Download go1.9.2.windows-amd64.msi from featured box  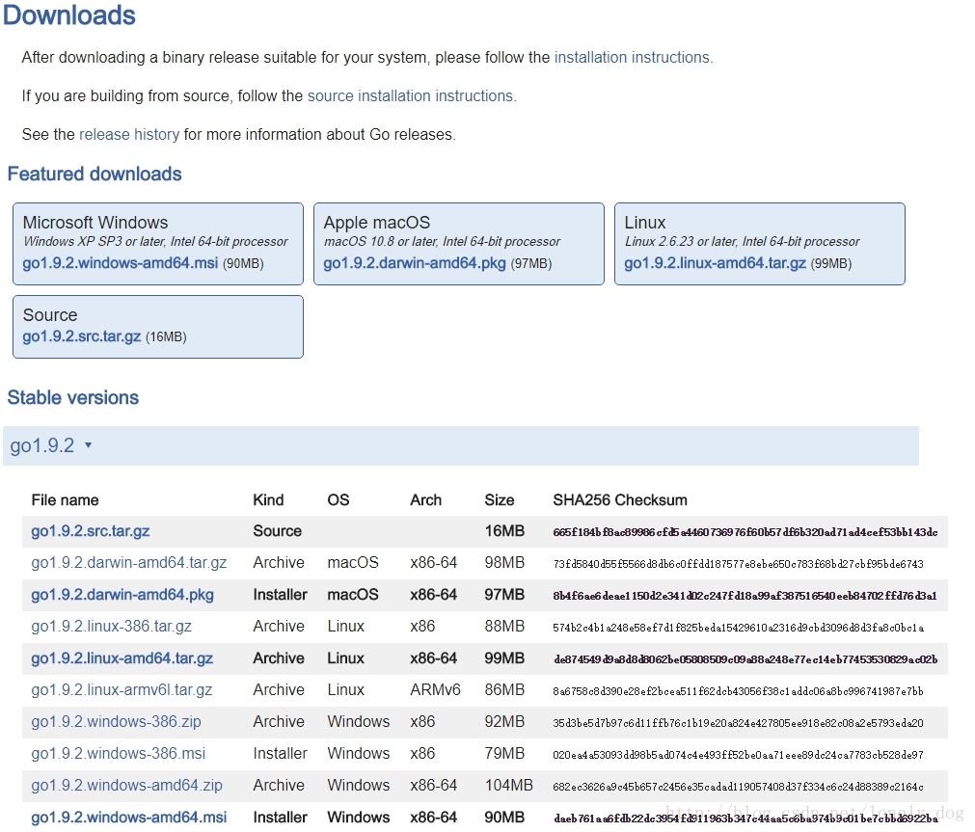point(120,263)
